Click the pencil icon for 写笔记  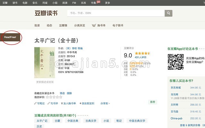pos(35,103)
